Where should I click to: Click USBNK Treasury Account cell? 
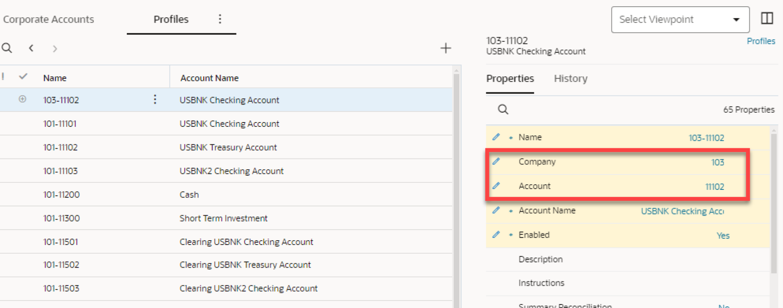coord(228,147)
